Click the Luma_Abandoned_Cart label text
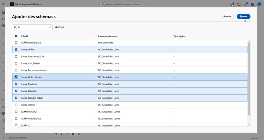The width and height of the screenshot is (264, 140). pyautogui.click(x=33, y=56)
